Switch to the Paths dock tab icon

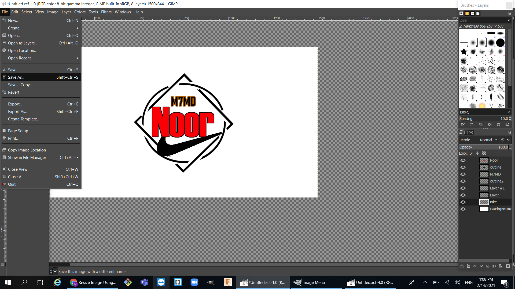[471, 132]
